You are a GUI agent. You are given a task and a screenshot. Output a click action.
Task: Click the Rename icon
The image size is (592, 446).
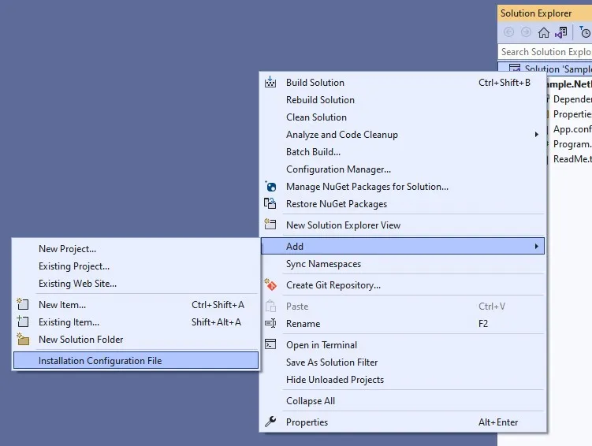(x=270, y=323)
